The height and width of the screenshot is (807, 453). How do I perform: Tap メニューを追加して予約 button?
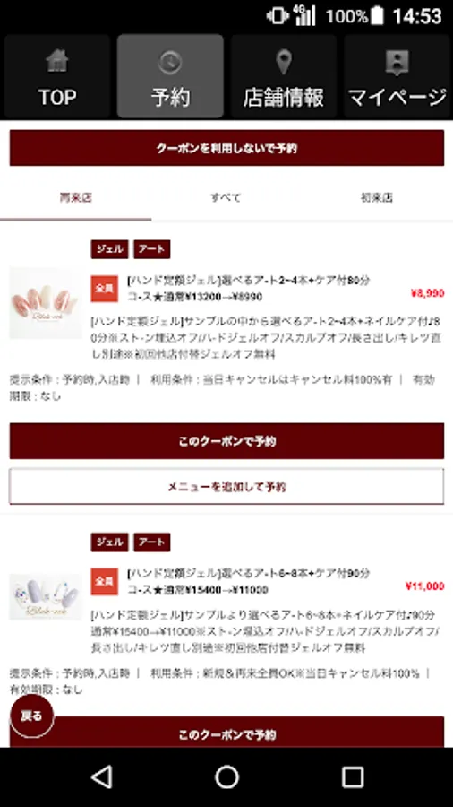pos(226,486)
